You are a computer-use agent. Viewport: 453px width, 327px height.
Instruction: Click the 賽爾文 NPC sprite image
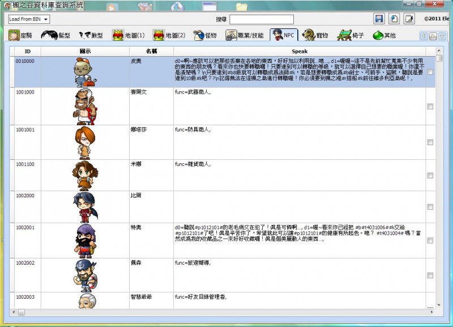(x=85, y=107)
